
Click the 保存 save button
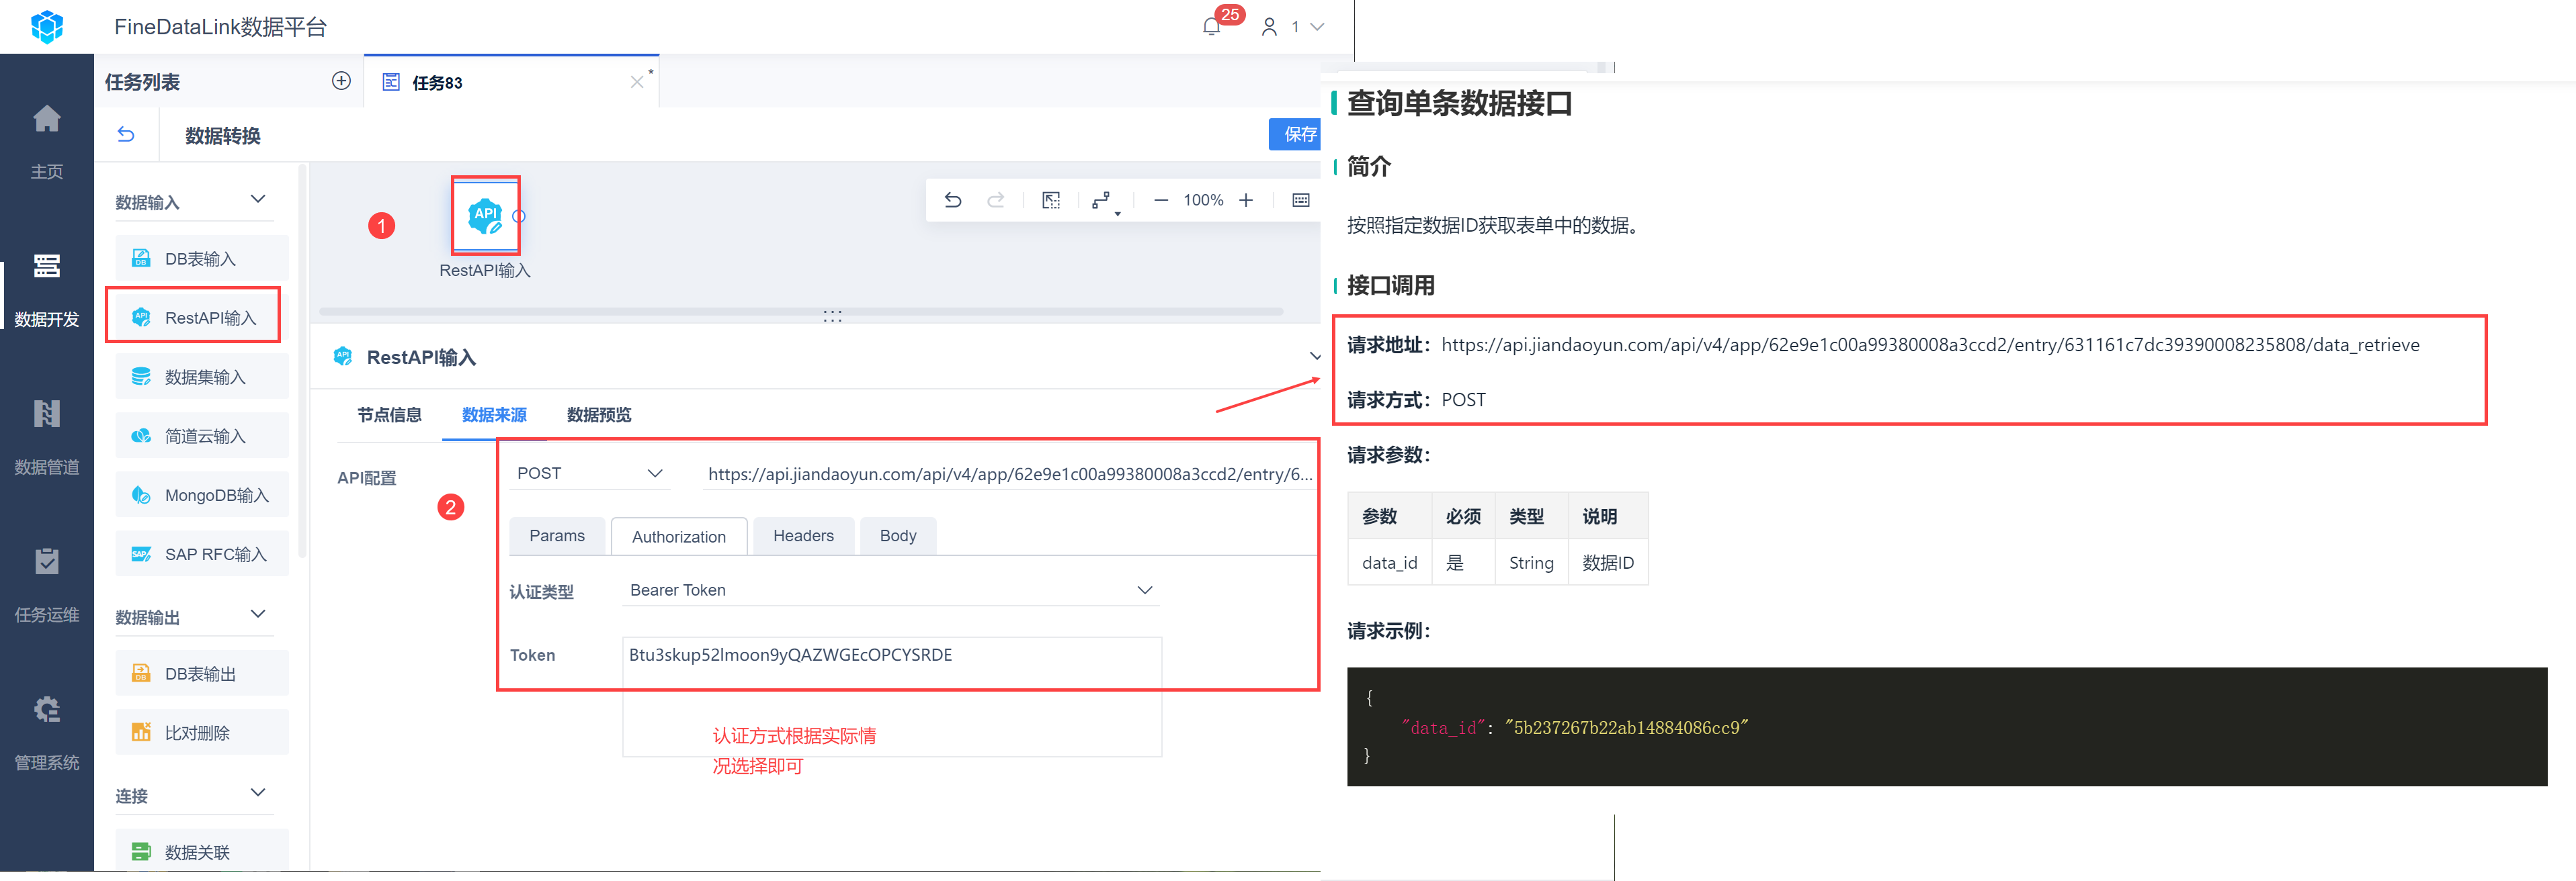1298,134
